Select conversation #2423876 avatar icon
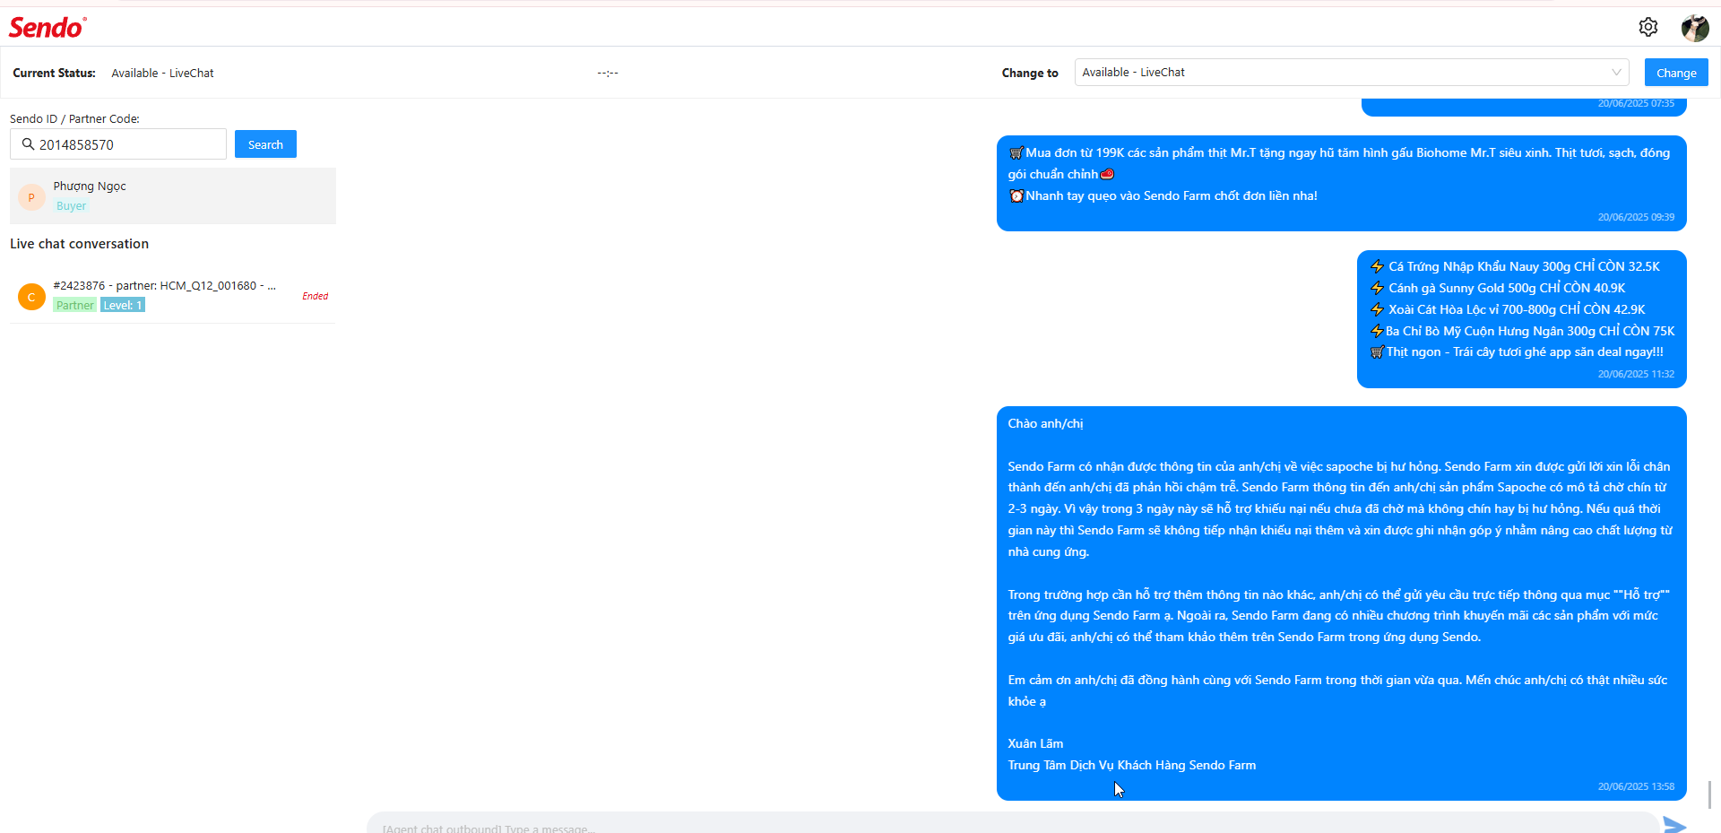Viewport: 1721px width, 833px height. 31,297
